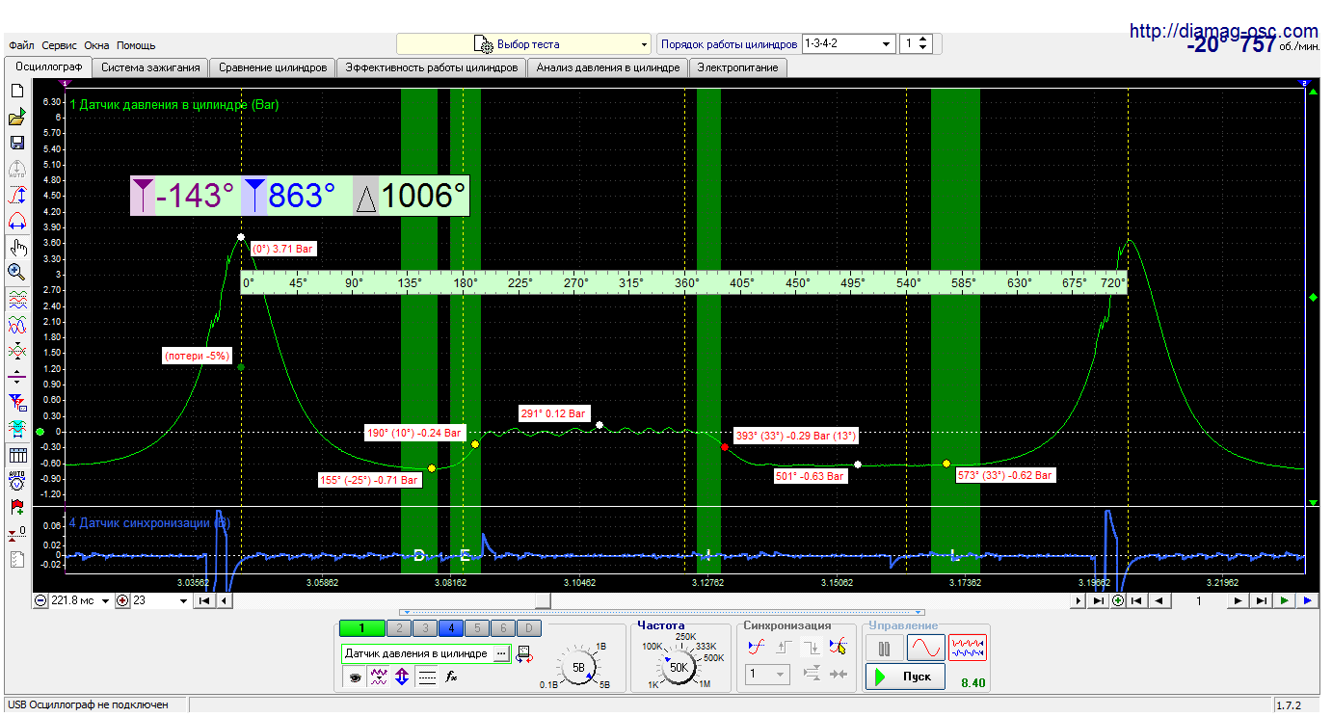Open a saved oscillogram file
Viewport: 1332px width, 717px height.
click(16, 118)
